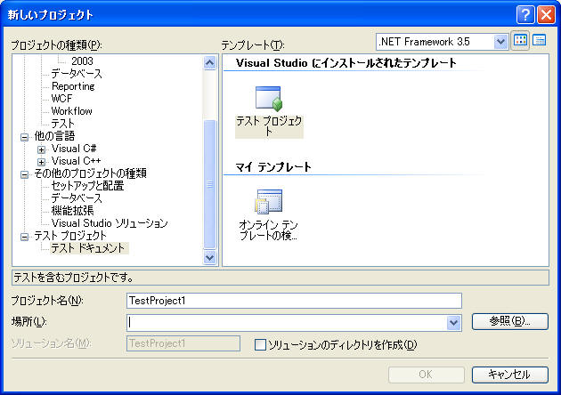
Task: Select Visual Studio ソリューション item
Action: click(x=110, y=223)
